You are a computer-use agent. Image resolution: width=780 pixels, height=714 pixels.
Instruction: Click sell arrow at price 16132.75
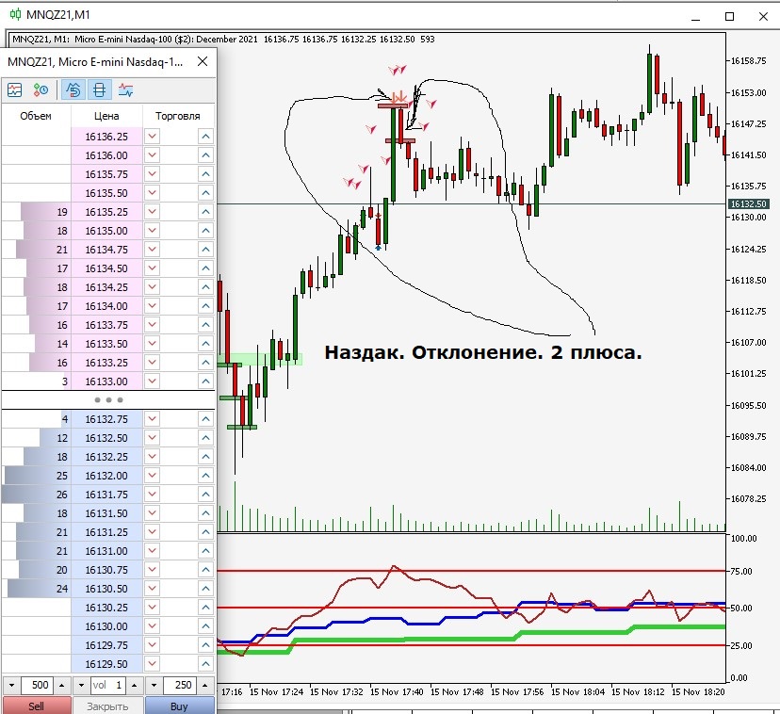(153, 419)
